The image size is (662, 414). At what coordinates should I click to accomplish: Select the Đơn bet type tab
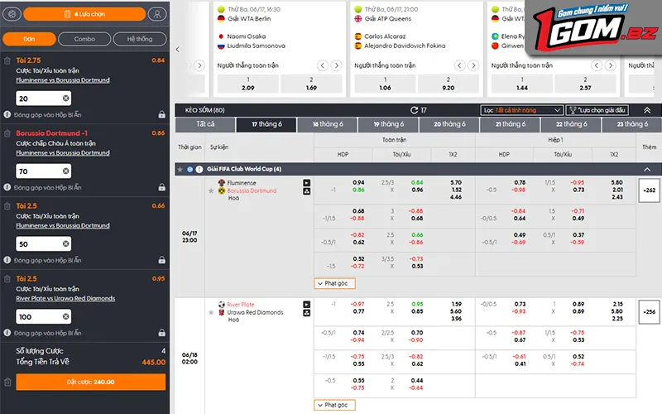[29, 39]
